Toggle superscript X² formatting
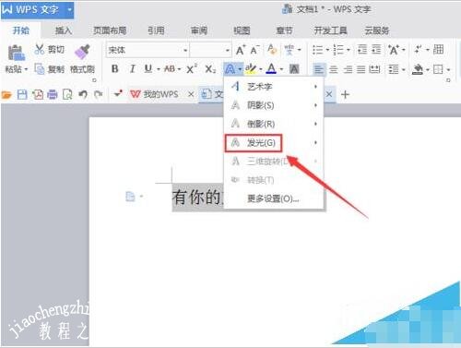The image size is (461, 348). click(x=192, y=68)
